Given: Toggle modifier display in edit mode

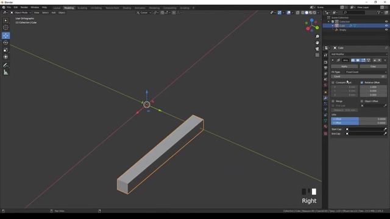Looking at the screenshot, I should point(363,60).
